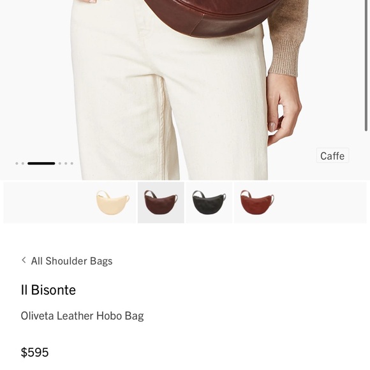Viewport: 370px width, 370px height.
Task: Click the Oliveta Leather Hobo Bag title
Action: (82, 316)
